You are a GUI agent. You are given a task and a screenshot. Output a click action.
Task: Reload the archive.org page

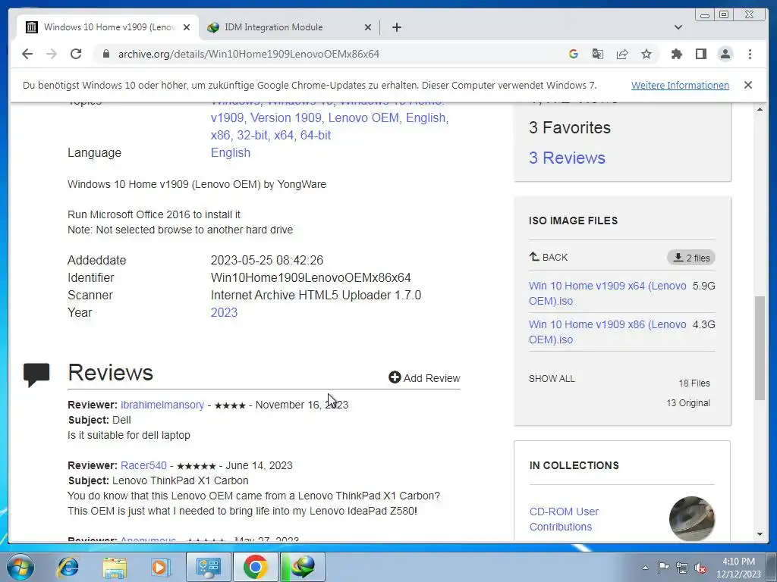point(76,54)
